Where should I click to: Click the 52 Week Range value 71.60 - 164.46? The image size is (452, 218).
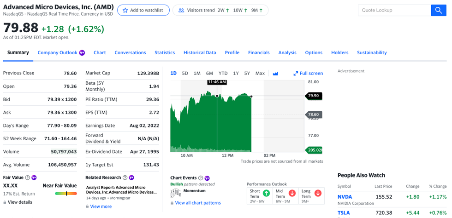pyautogui.click(x=60, y=138)
